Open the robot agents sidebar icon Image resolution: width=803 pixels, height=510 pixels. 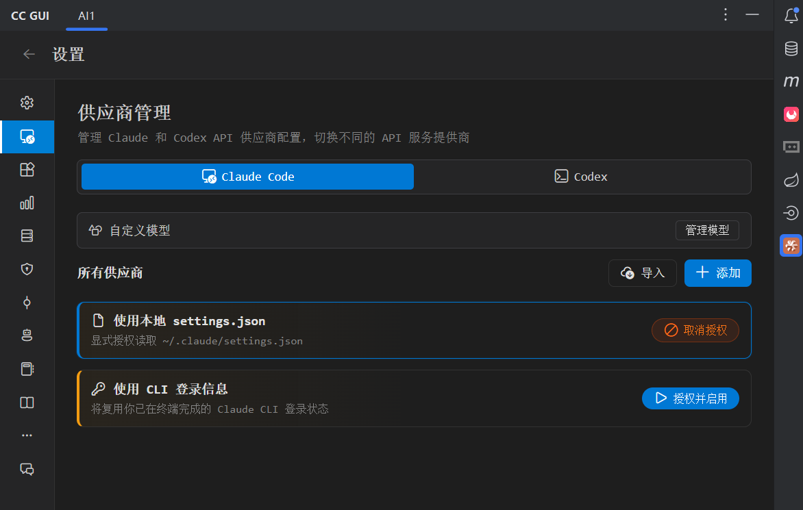click(27, 335)
